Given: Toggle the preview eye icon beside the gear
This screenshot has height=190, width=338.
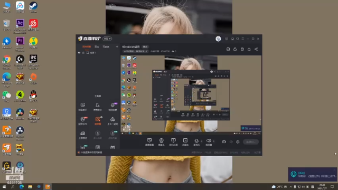Looking at the screenshot, I should tap(231, 142).
